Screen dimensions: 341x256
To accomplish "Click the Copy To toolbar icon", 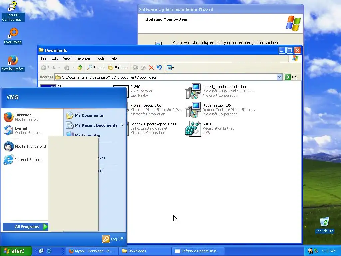I will coord(143,68).
